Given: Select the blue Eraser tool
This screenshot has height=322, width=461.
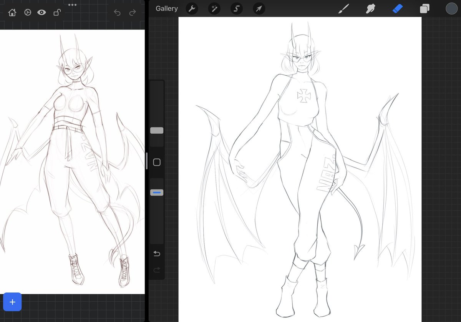Looking at the screenshot, I should [x=398, y=8].
